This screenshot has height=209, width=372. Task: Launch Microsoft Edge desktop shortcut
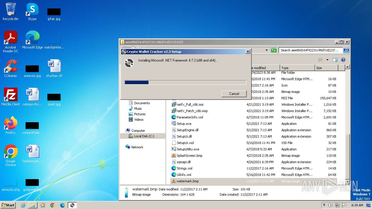coord(32,40)
